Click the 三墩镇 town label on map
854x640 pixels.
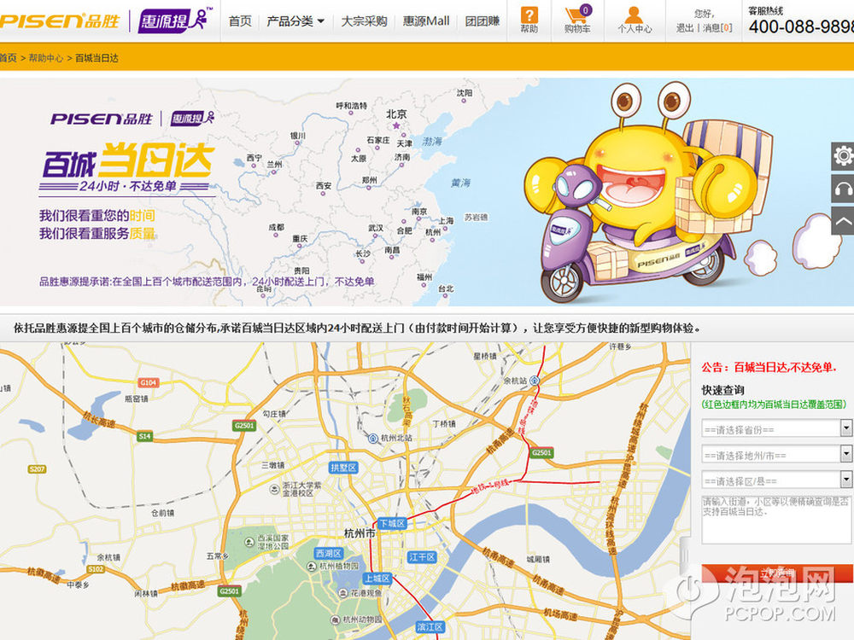click(x=272, y=465)
